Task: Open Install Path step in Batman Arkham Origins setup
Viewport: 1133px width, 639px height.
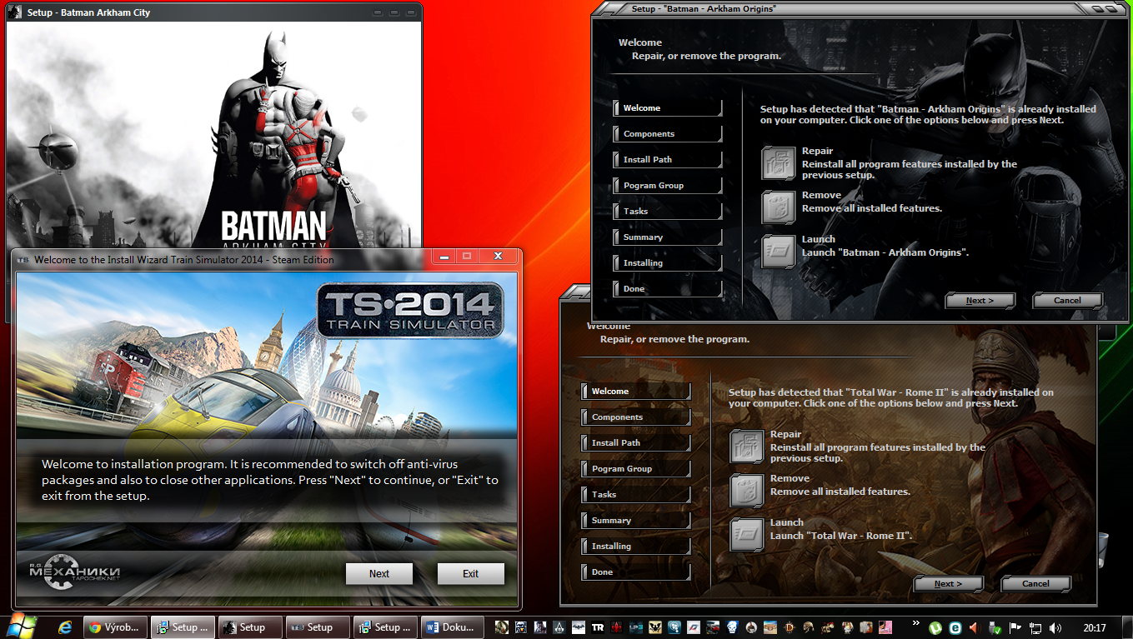Action: (667, 160)
